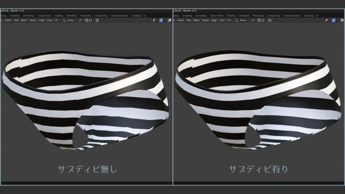
Task: Add workspace with plus icon in left window
Action: pyautogui.click(x=145, y=15)
